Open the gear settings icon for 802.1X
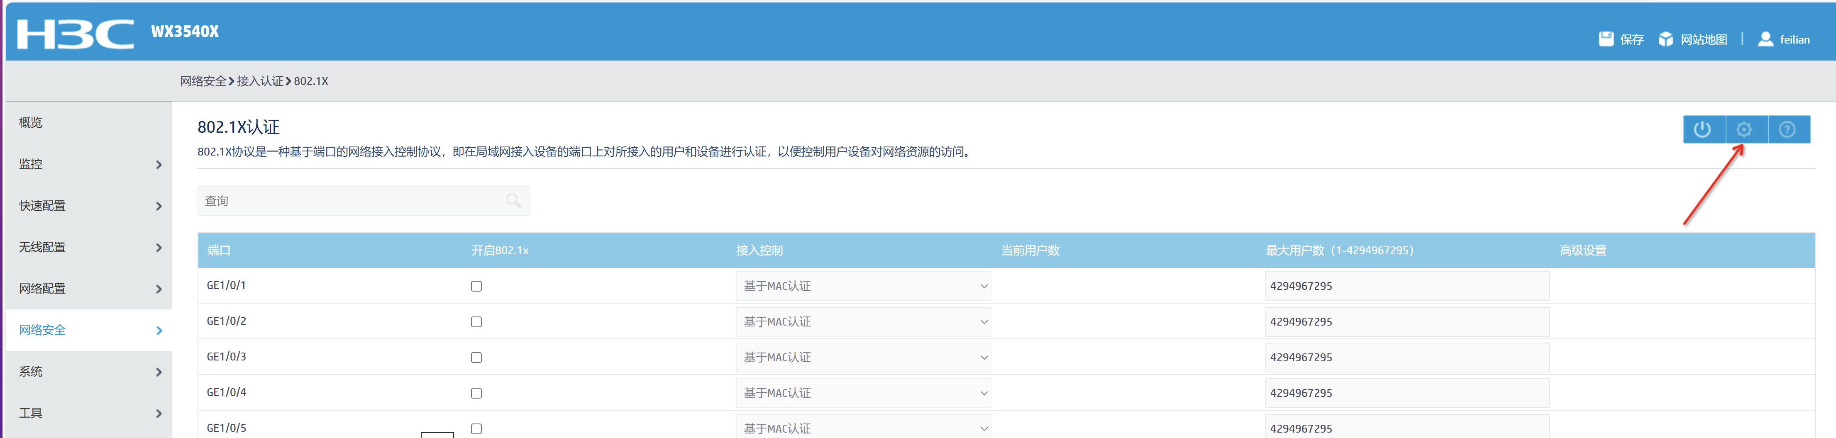Image resolution: width=1836 pixels, height=438 pixels. [x=1744, y=130]
